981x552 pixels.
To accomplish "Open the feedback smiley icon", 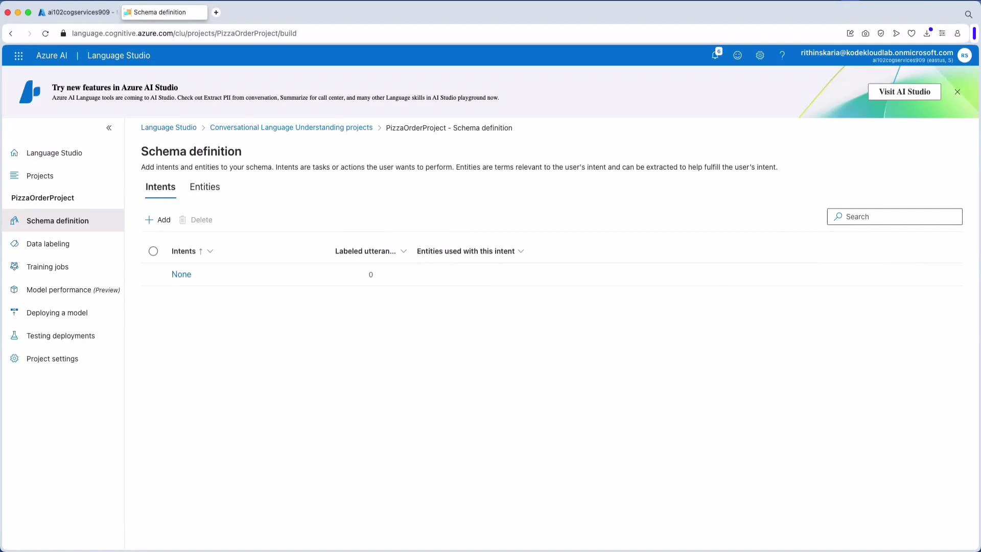I will point(738,55).
